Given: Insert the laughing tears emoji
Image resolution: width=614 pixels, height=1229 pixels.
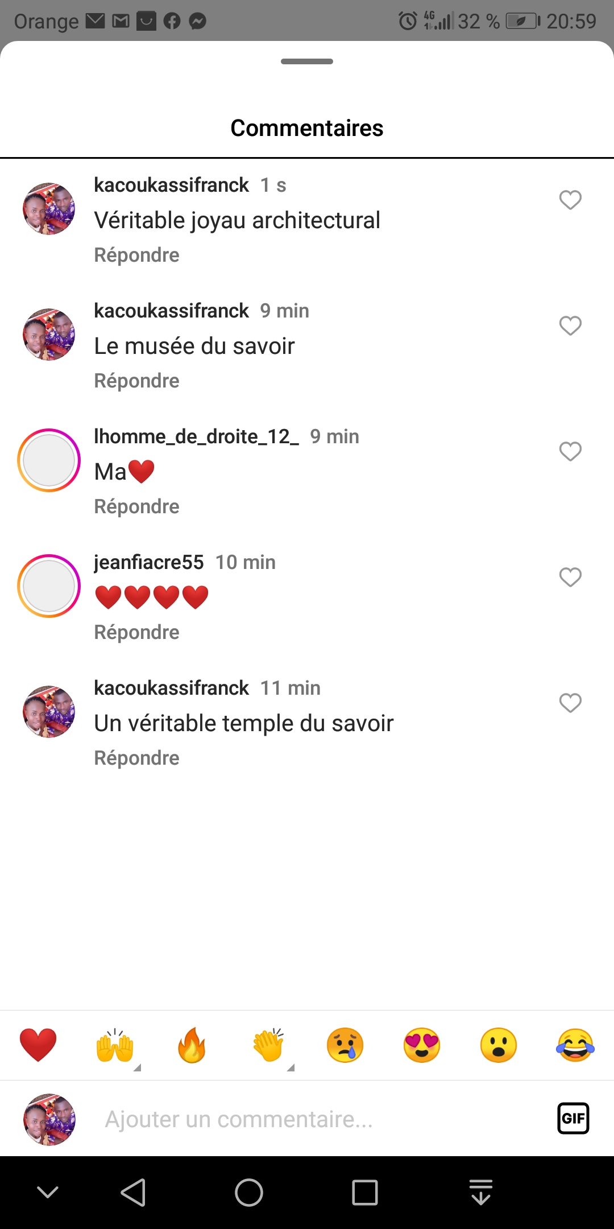Looking at the screenshot, I should click(575, 1045).
